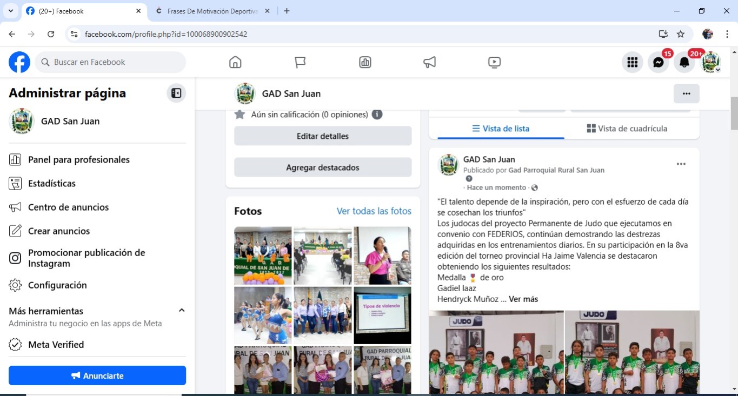This screenshot has width=738, height=396.
Task: Open the notifications bell icon
Action: coord(684,63)
